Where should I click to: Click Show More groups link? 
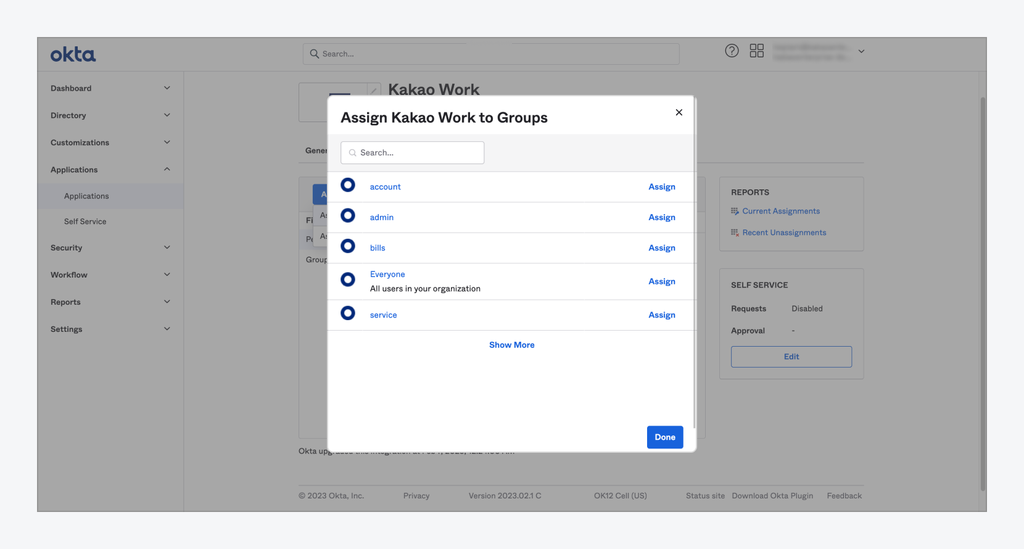click(512, 345)
